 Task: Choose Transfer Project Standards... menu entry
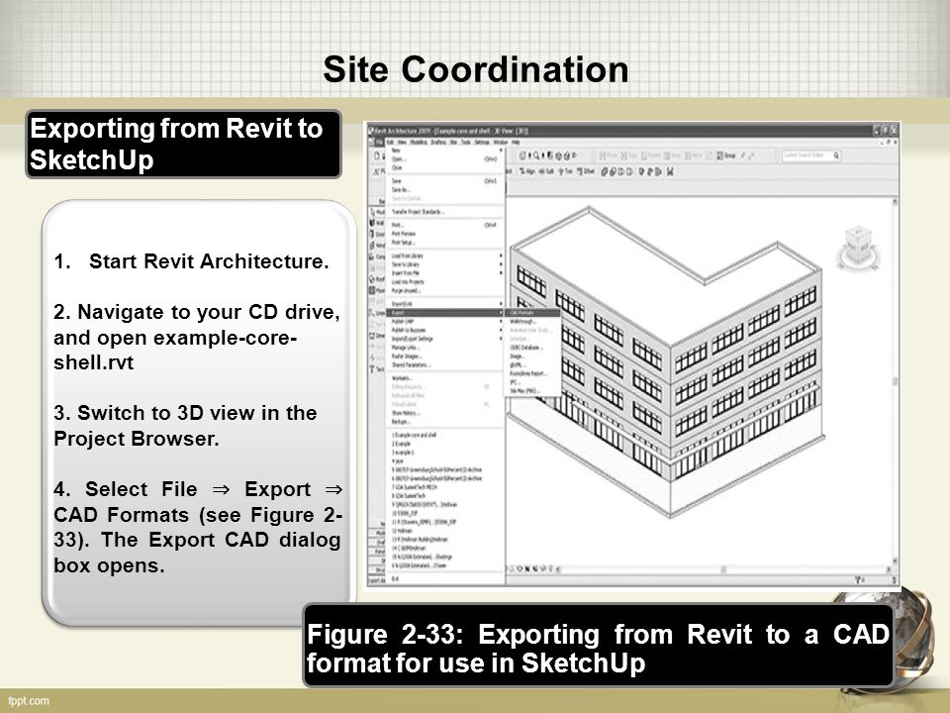point(445,212)
